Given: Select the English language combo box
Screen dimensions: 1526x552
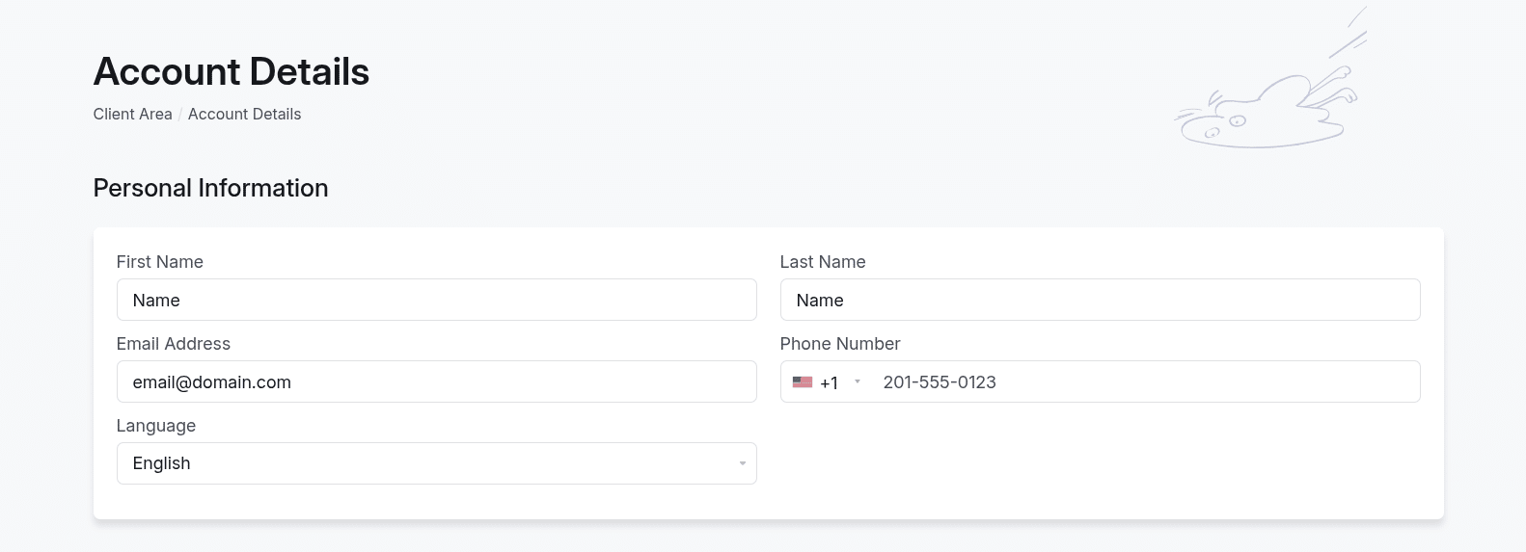Looking at the screenshot, I should click(x=424, y=463).
